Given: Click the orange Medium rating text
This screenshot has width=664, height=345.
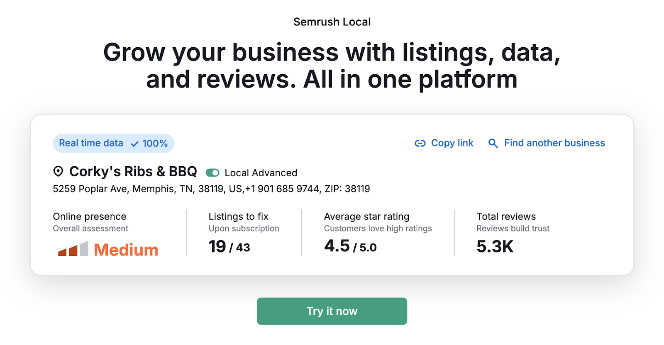Looking at the screenshot, I should 126,250.
